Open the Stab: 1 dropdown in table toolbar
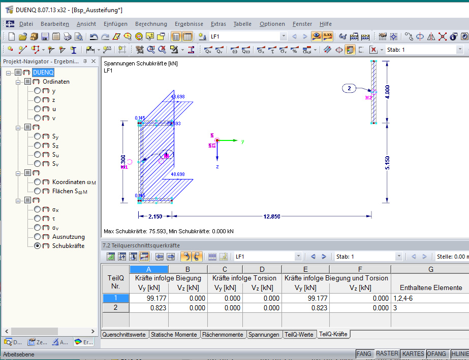469x360 pixels. click(x=399, y=257)
